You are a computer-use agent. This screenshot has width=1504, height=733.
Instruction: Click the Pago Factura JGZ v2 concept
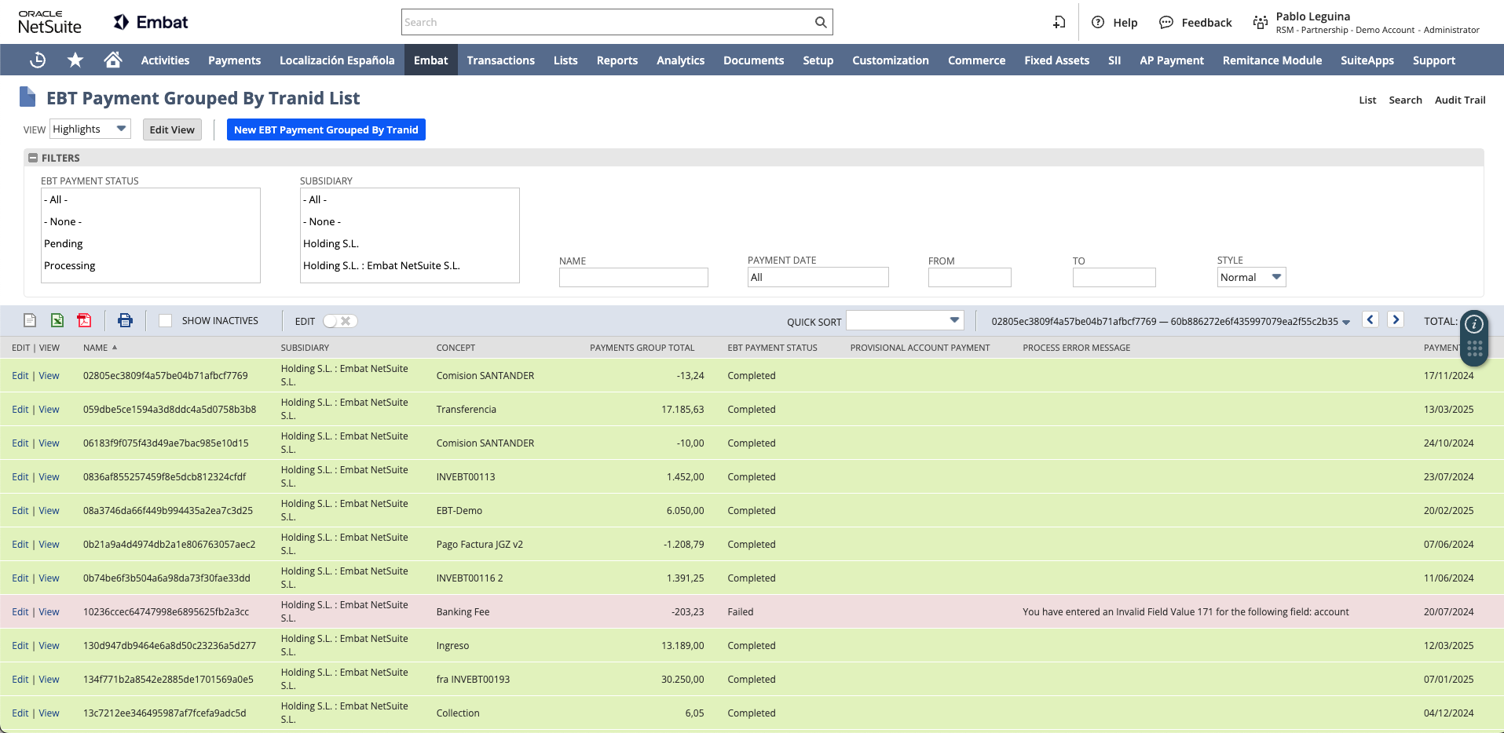coord(479,545)
